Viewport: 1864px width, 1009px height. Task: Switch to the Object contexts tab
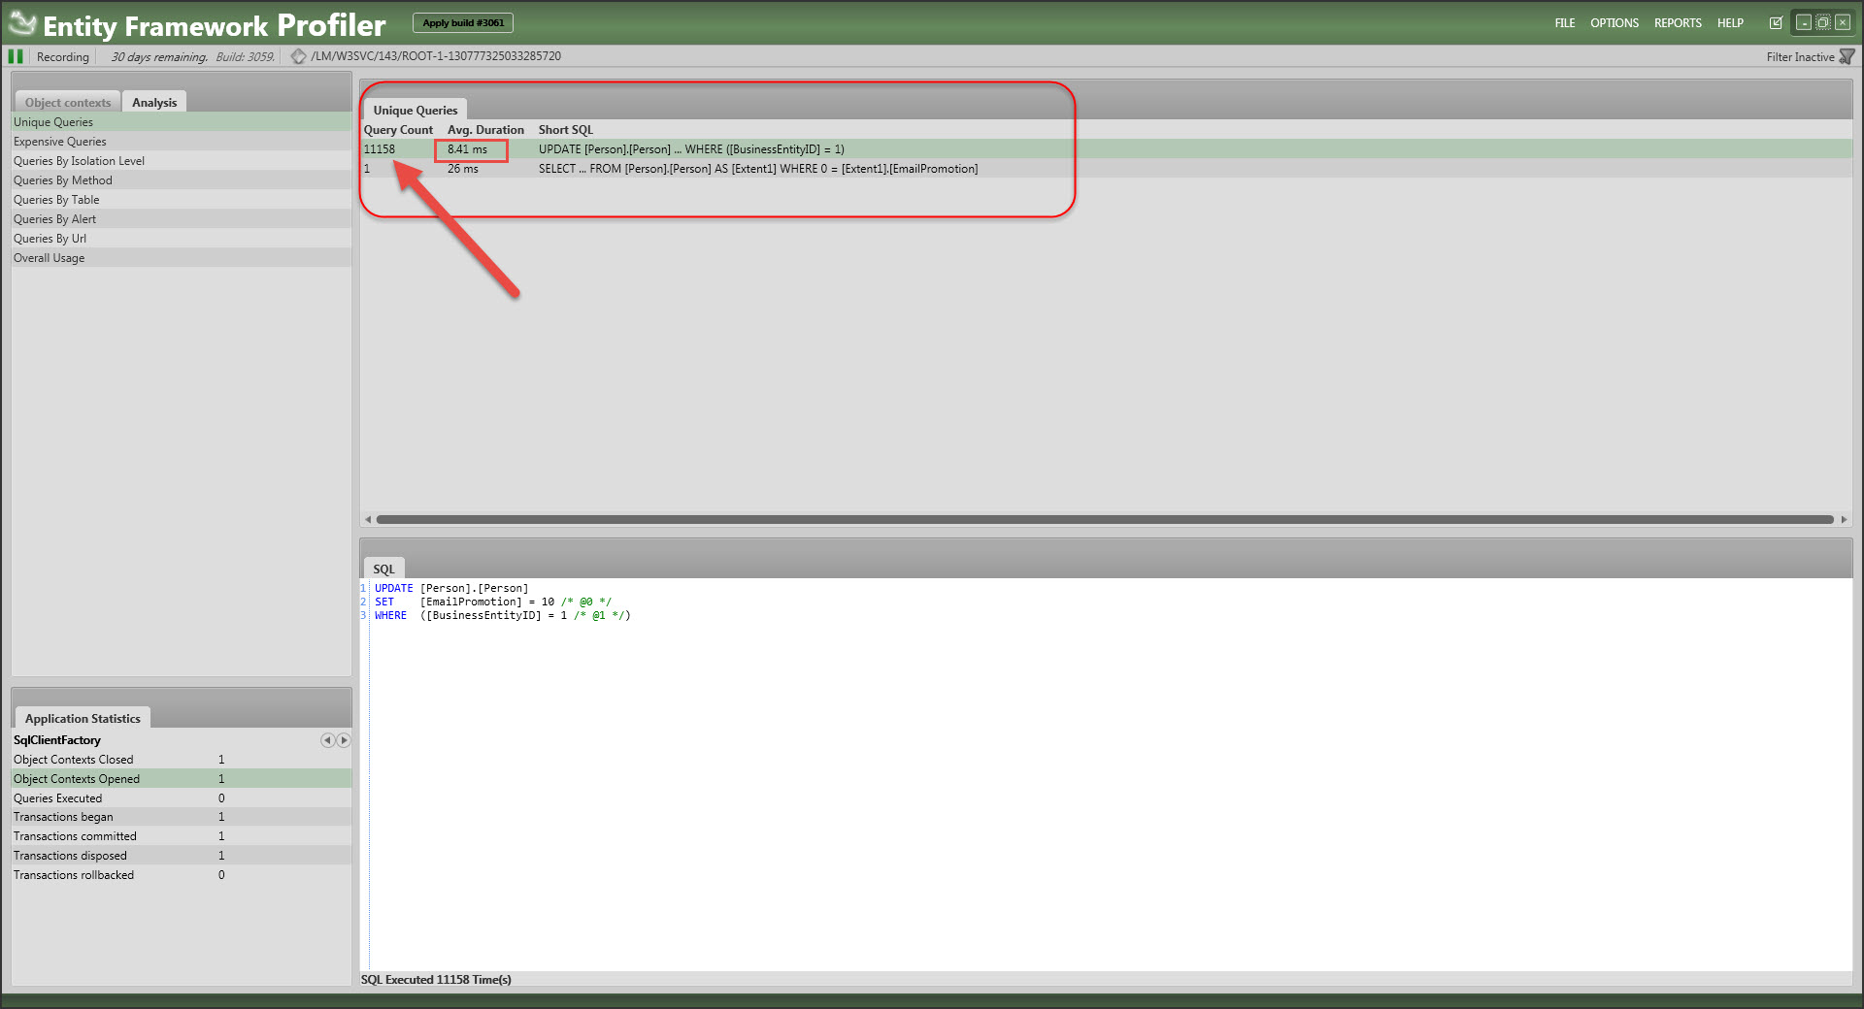pyautogui.click(x=67, y=102)
